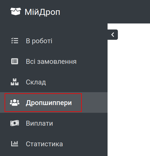Image resolution: width=150 pixels, height=156 pixels.
Task: Click the boxes icon beside Склад
Action: coord(15,82)
